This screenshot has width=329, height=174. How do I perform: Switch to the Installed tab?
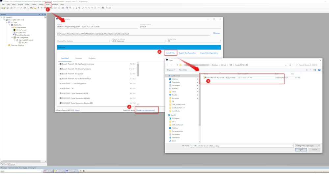click(x=65, y=58)
